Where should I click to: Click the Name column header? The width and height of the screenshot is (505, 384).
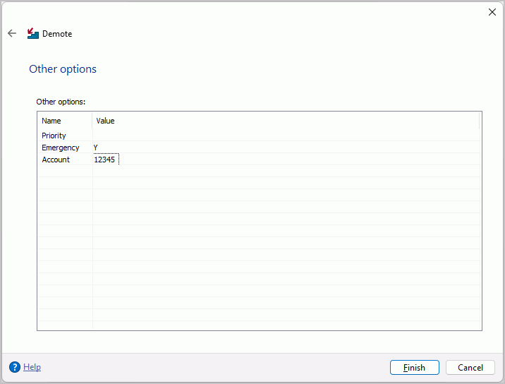click(x=65, y=121)
